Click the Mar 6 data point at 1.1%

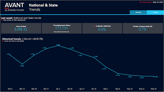pyautogui.click(x=10, y=55)
